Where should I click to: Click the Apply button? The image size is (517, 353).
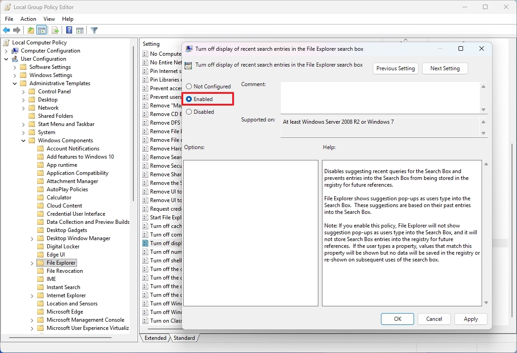pyautogui.click(x=471, y=319)
